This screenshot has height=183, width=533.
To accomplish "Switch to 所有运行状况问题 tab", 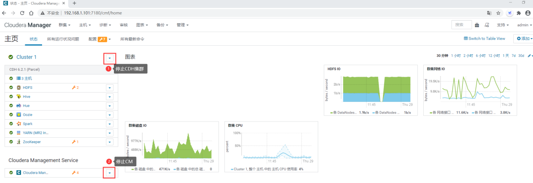I will click(63, 39).
